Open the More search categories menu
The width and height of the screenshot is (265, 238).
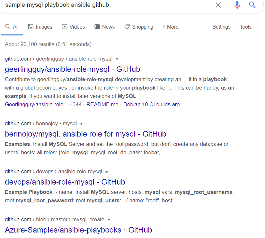click(x=171, y=27)
